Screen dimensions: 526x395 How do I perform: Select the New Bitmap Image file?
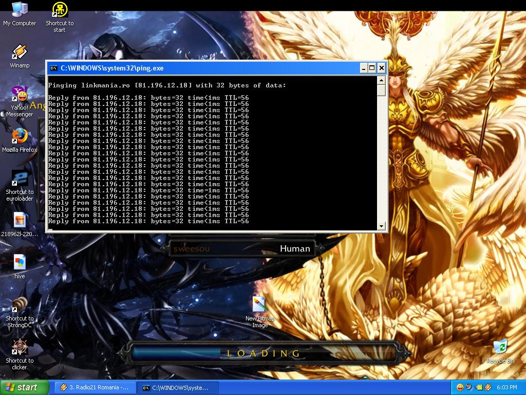(260, 312)
